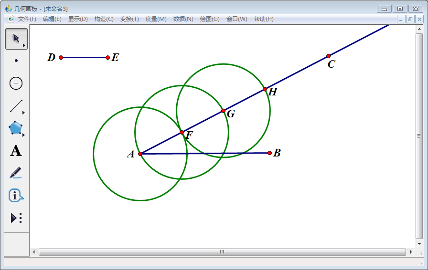Image resolution: width=428 pixels, height=270 pixels.
Task: Click the Sketchpad app icon in title bar
Action: [9, 9]
